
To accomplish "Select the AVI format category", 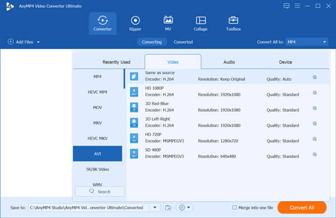I will point(97,154).
